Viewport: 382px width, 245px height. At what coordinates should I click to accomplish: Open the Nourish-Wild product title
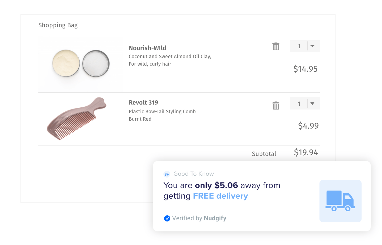147,48
